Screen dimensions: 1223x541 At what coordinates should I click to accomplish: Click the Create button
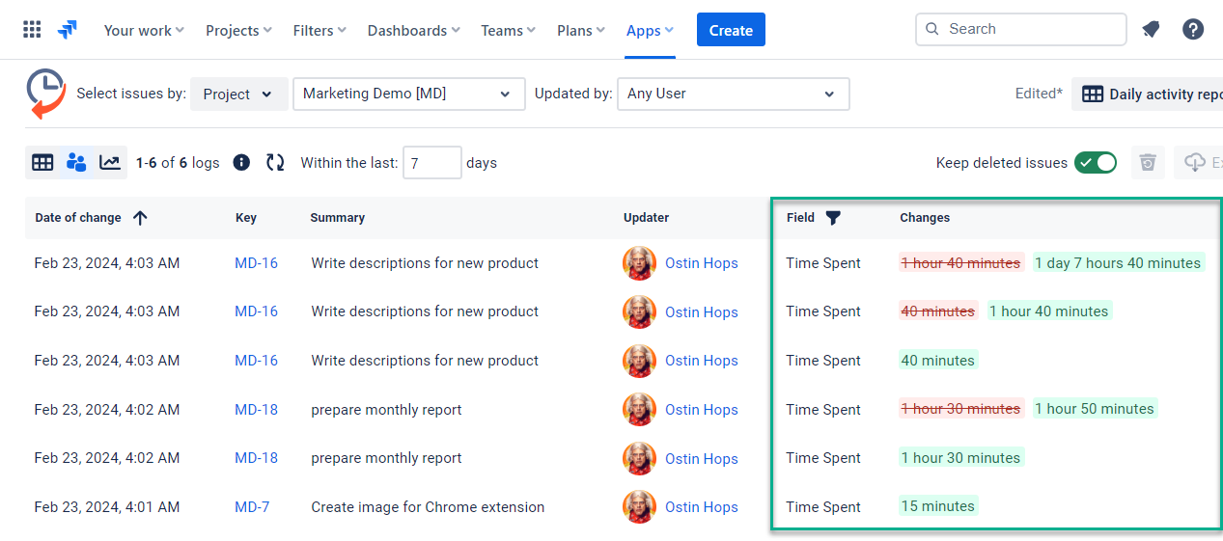[731, 30]
